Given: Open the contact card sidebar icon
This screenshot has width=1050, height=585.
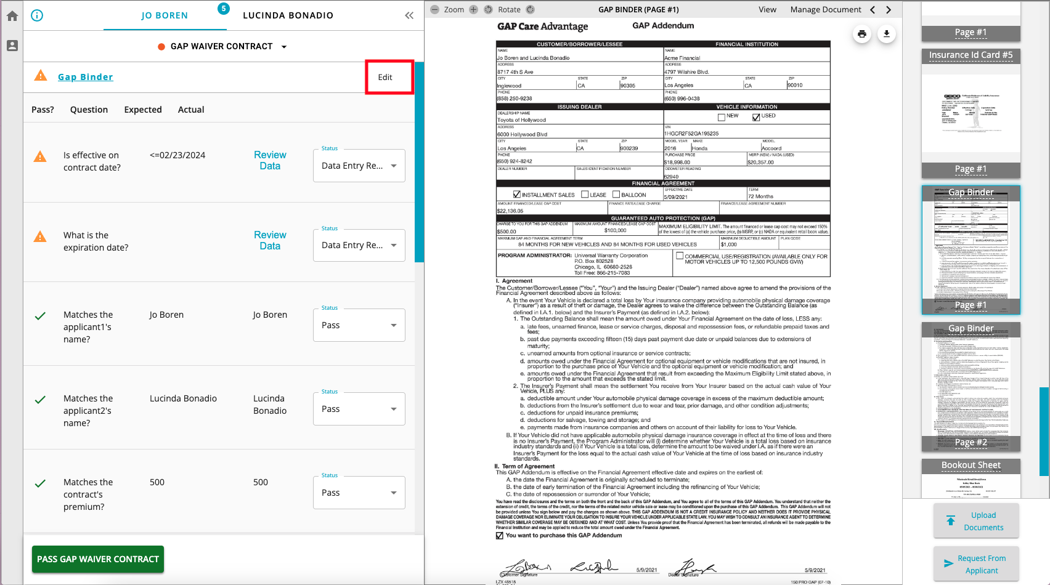Looking at the screenshot, I should point(12,46).
